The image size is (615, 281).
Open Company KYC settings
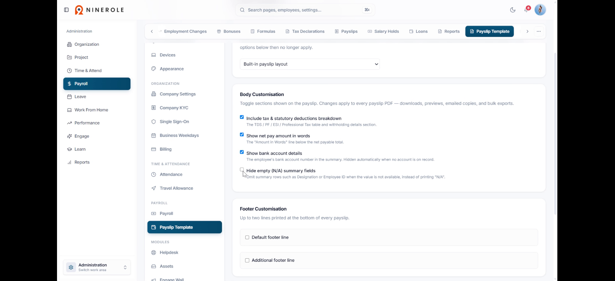pos(184,108)
